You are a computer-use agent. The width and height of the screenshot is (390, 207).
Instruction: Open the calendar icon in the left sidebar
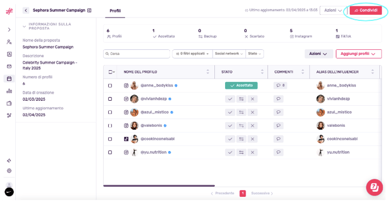coord(9,79)
